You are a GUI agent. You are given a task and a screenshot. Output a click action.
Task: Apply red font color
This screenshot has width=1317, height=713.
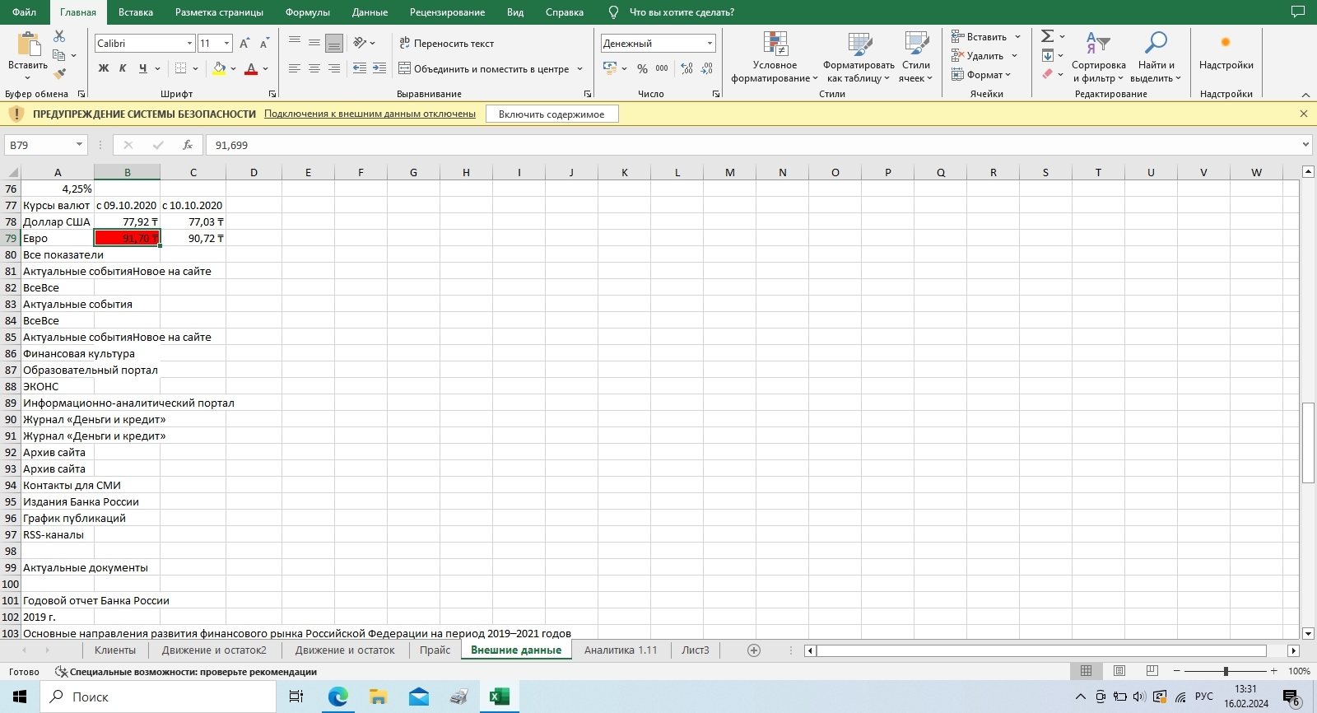click(x=251, y=68)
